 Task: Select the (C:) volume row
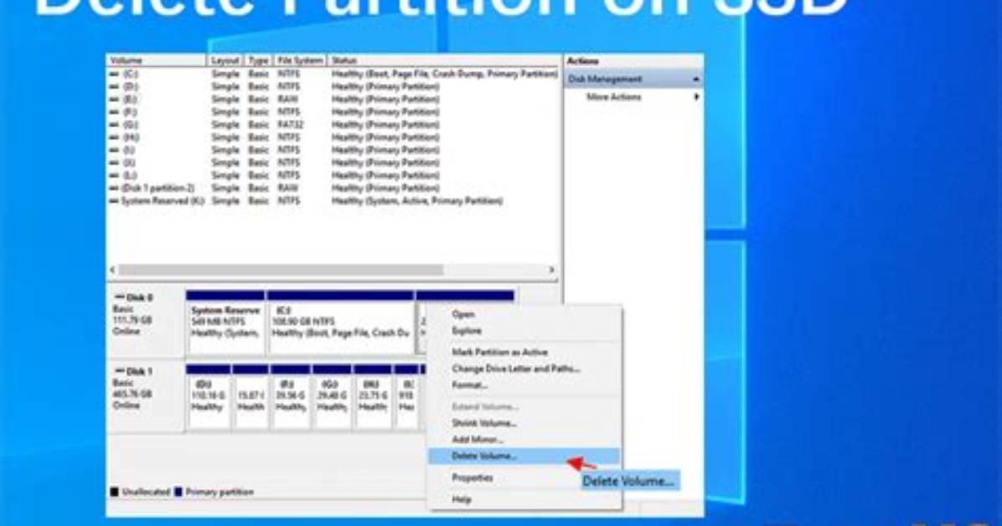click(x=333, y=75)
